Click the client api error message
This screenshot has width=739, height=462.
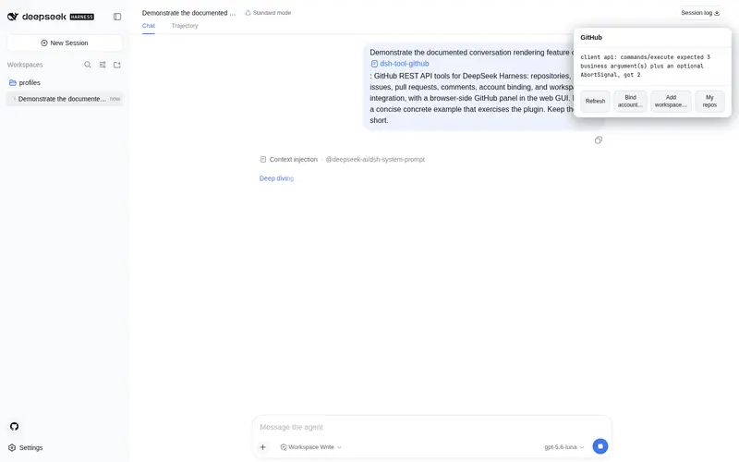[x=645, y=66]
